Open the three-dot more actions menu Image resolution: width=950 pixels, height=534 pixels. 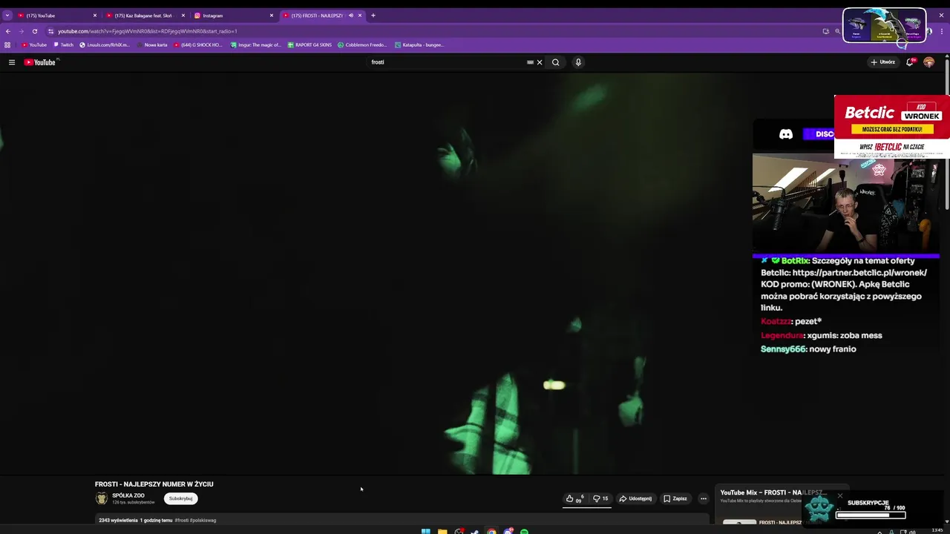[704, 498]
